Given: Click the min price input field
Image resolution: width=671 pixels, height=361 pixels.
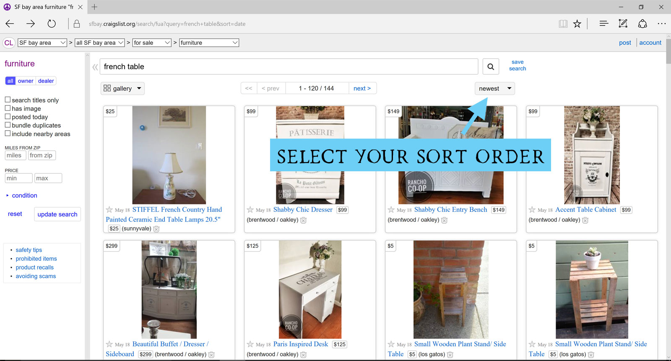Looking at the screenshot, I should point(18,178).
